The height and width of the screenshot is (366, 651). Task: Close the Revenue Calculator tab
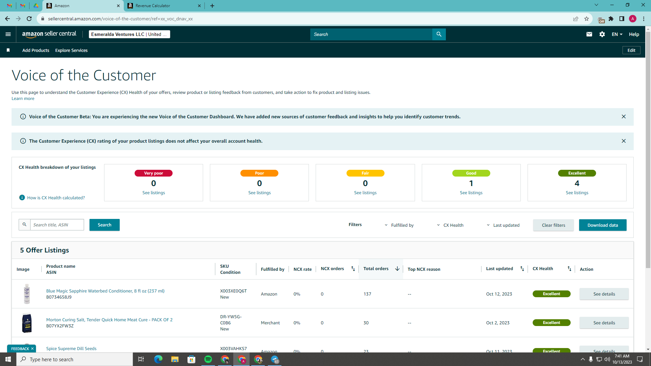point(199,6)
